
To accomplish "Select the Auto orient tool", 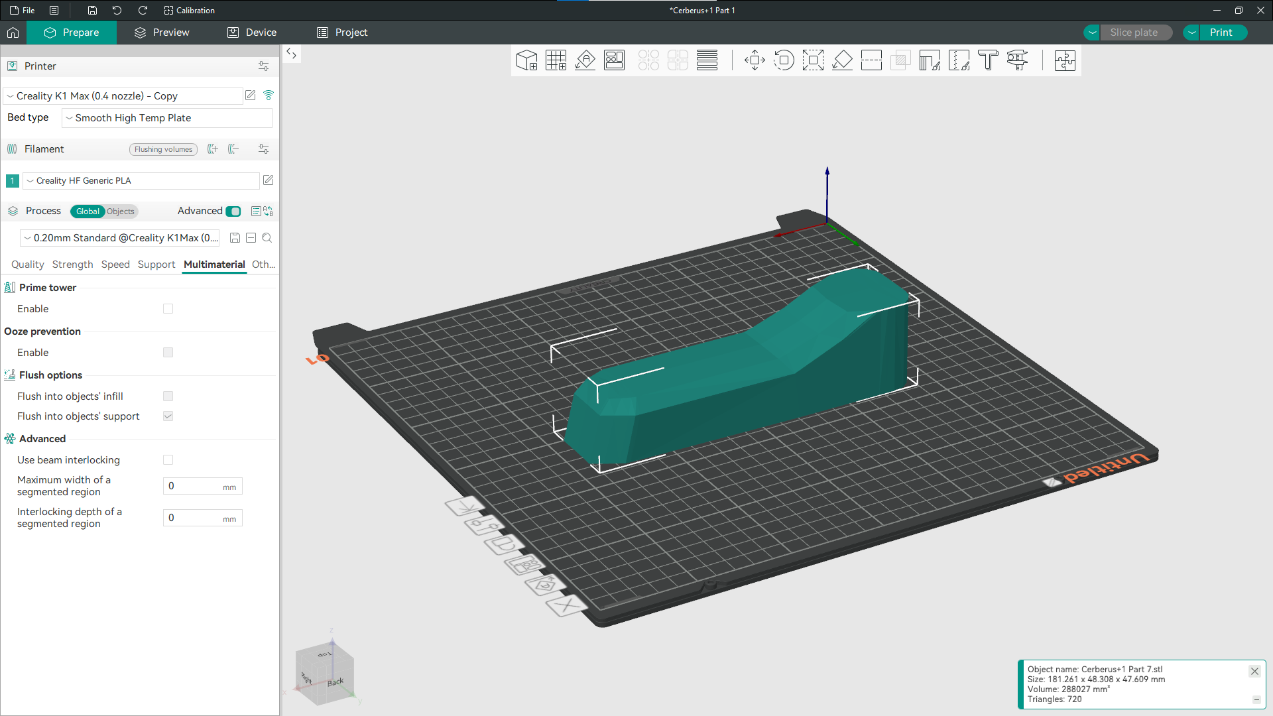I will 585,60.
